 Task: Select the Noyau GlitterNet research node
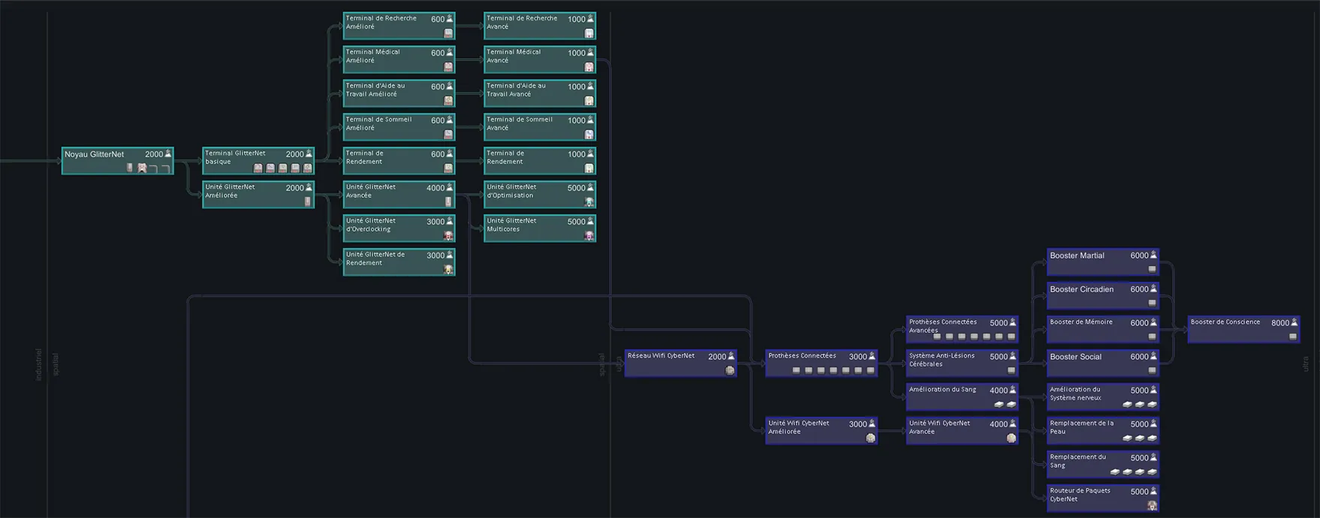(117, 160)
